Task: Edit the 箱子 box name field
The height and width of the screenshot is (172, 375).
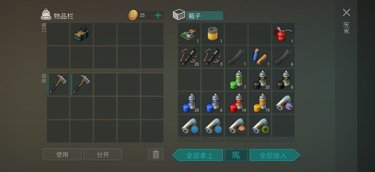Action: click(205, 16)
